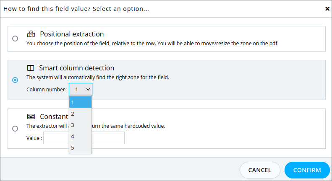332x181 pixels.
Task: Select the Constant value radio button
Action: pos(15,129)
